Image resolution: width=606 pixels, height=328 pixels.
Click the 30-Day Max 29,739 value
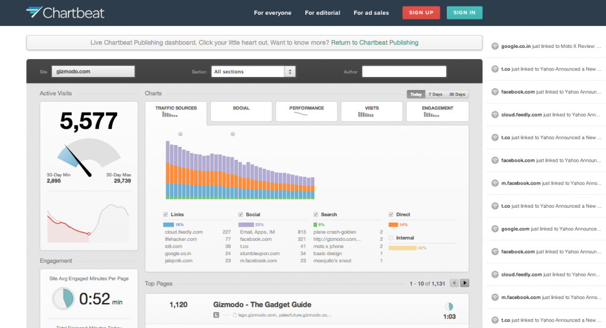[122, 181]
